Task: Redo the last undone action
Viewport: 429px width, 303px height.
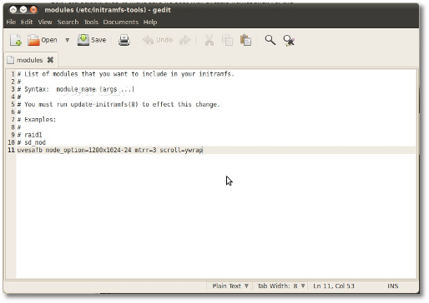Action: (184, 40)
